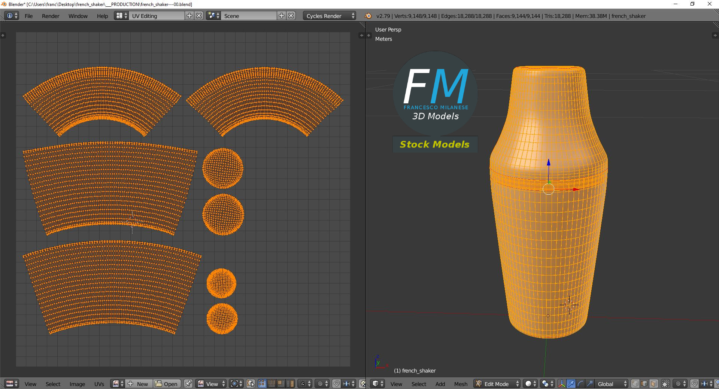Enable the translate manipulator arrow icon
The height and width of the screenshot is (389, 719).
point(571,384)
